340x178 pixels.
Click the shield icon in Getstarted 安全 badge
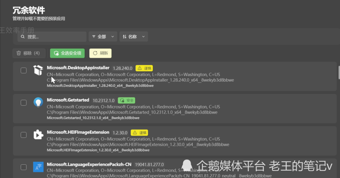(x=122, y=100)
